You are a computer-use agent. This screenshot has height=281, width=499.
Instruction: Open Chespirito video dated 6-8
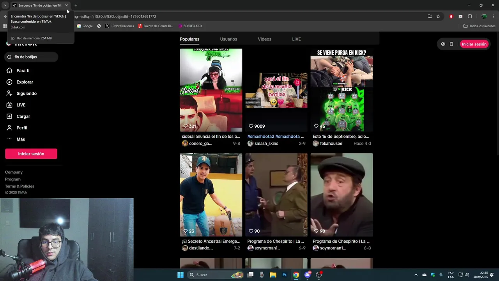pos(342,195)
